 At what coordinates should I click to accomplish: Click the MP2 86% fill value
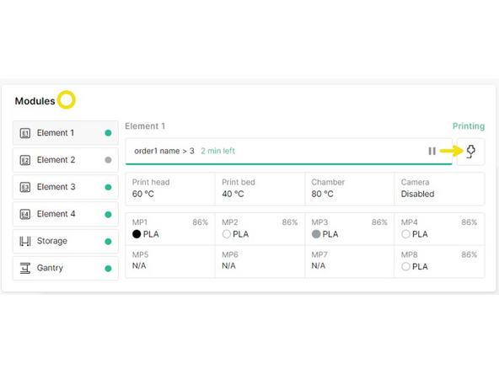click(x=290, y=222)
